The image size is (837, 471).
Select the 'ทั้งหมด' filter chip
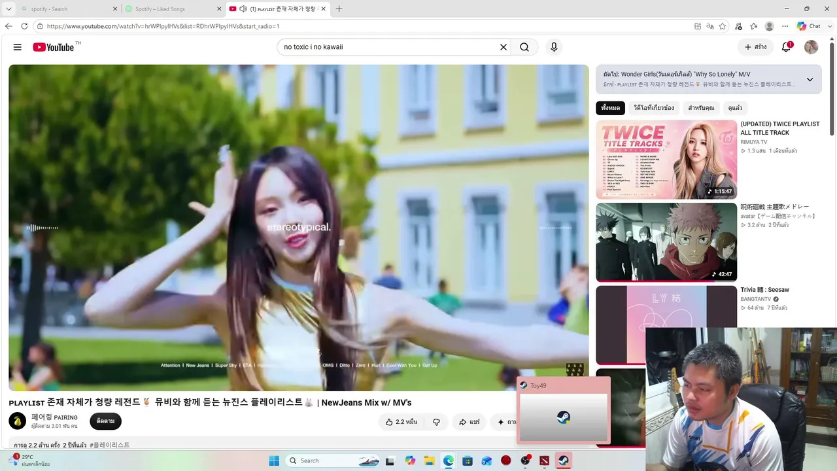611,108
